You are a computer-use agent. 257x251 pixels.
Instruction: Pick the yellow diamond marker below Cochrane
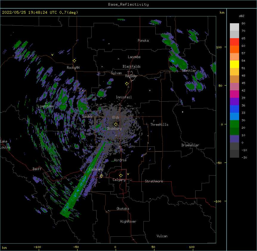click(x=101, y=176)
